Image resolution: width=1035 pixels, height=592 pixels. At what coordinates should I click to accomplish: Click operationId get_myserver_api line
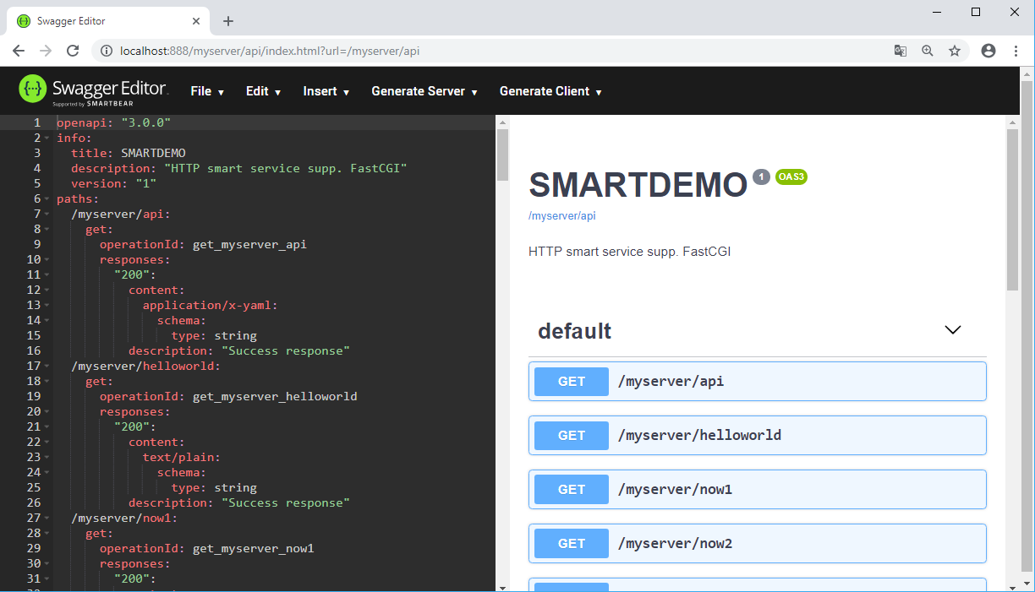[x=203, y=244]
